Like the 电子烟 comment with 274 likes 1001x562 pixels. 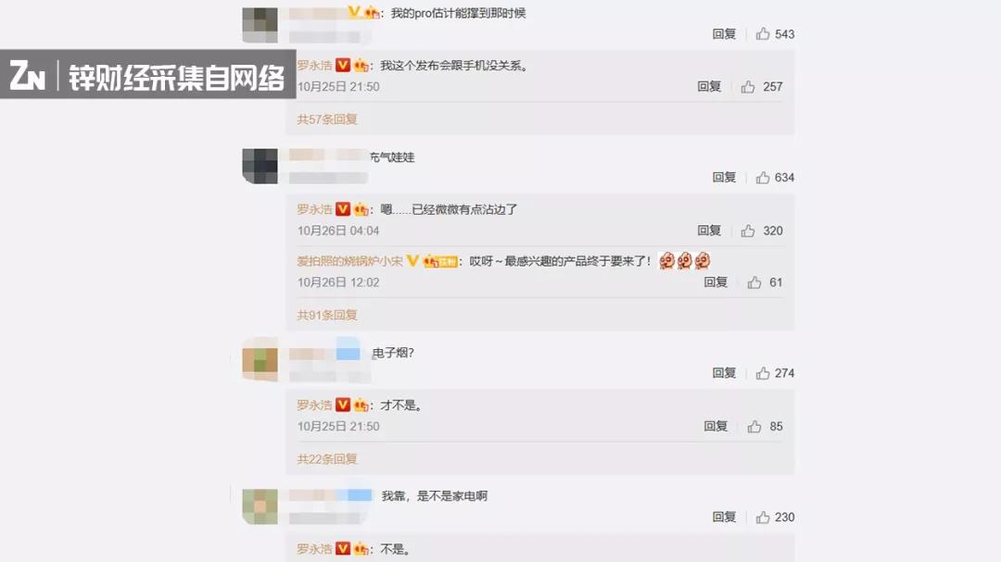763,373
